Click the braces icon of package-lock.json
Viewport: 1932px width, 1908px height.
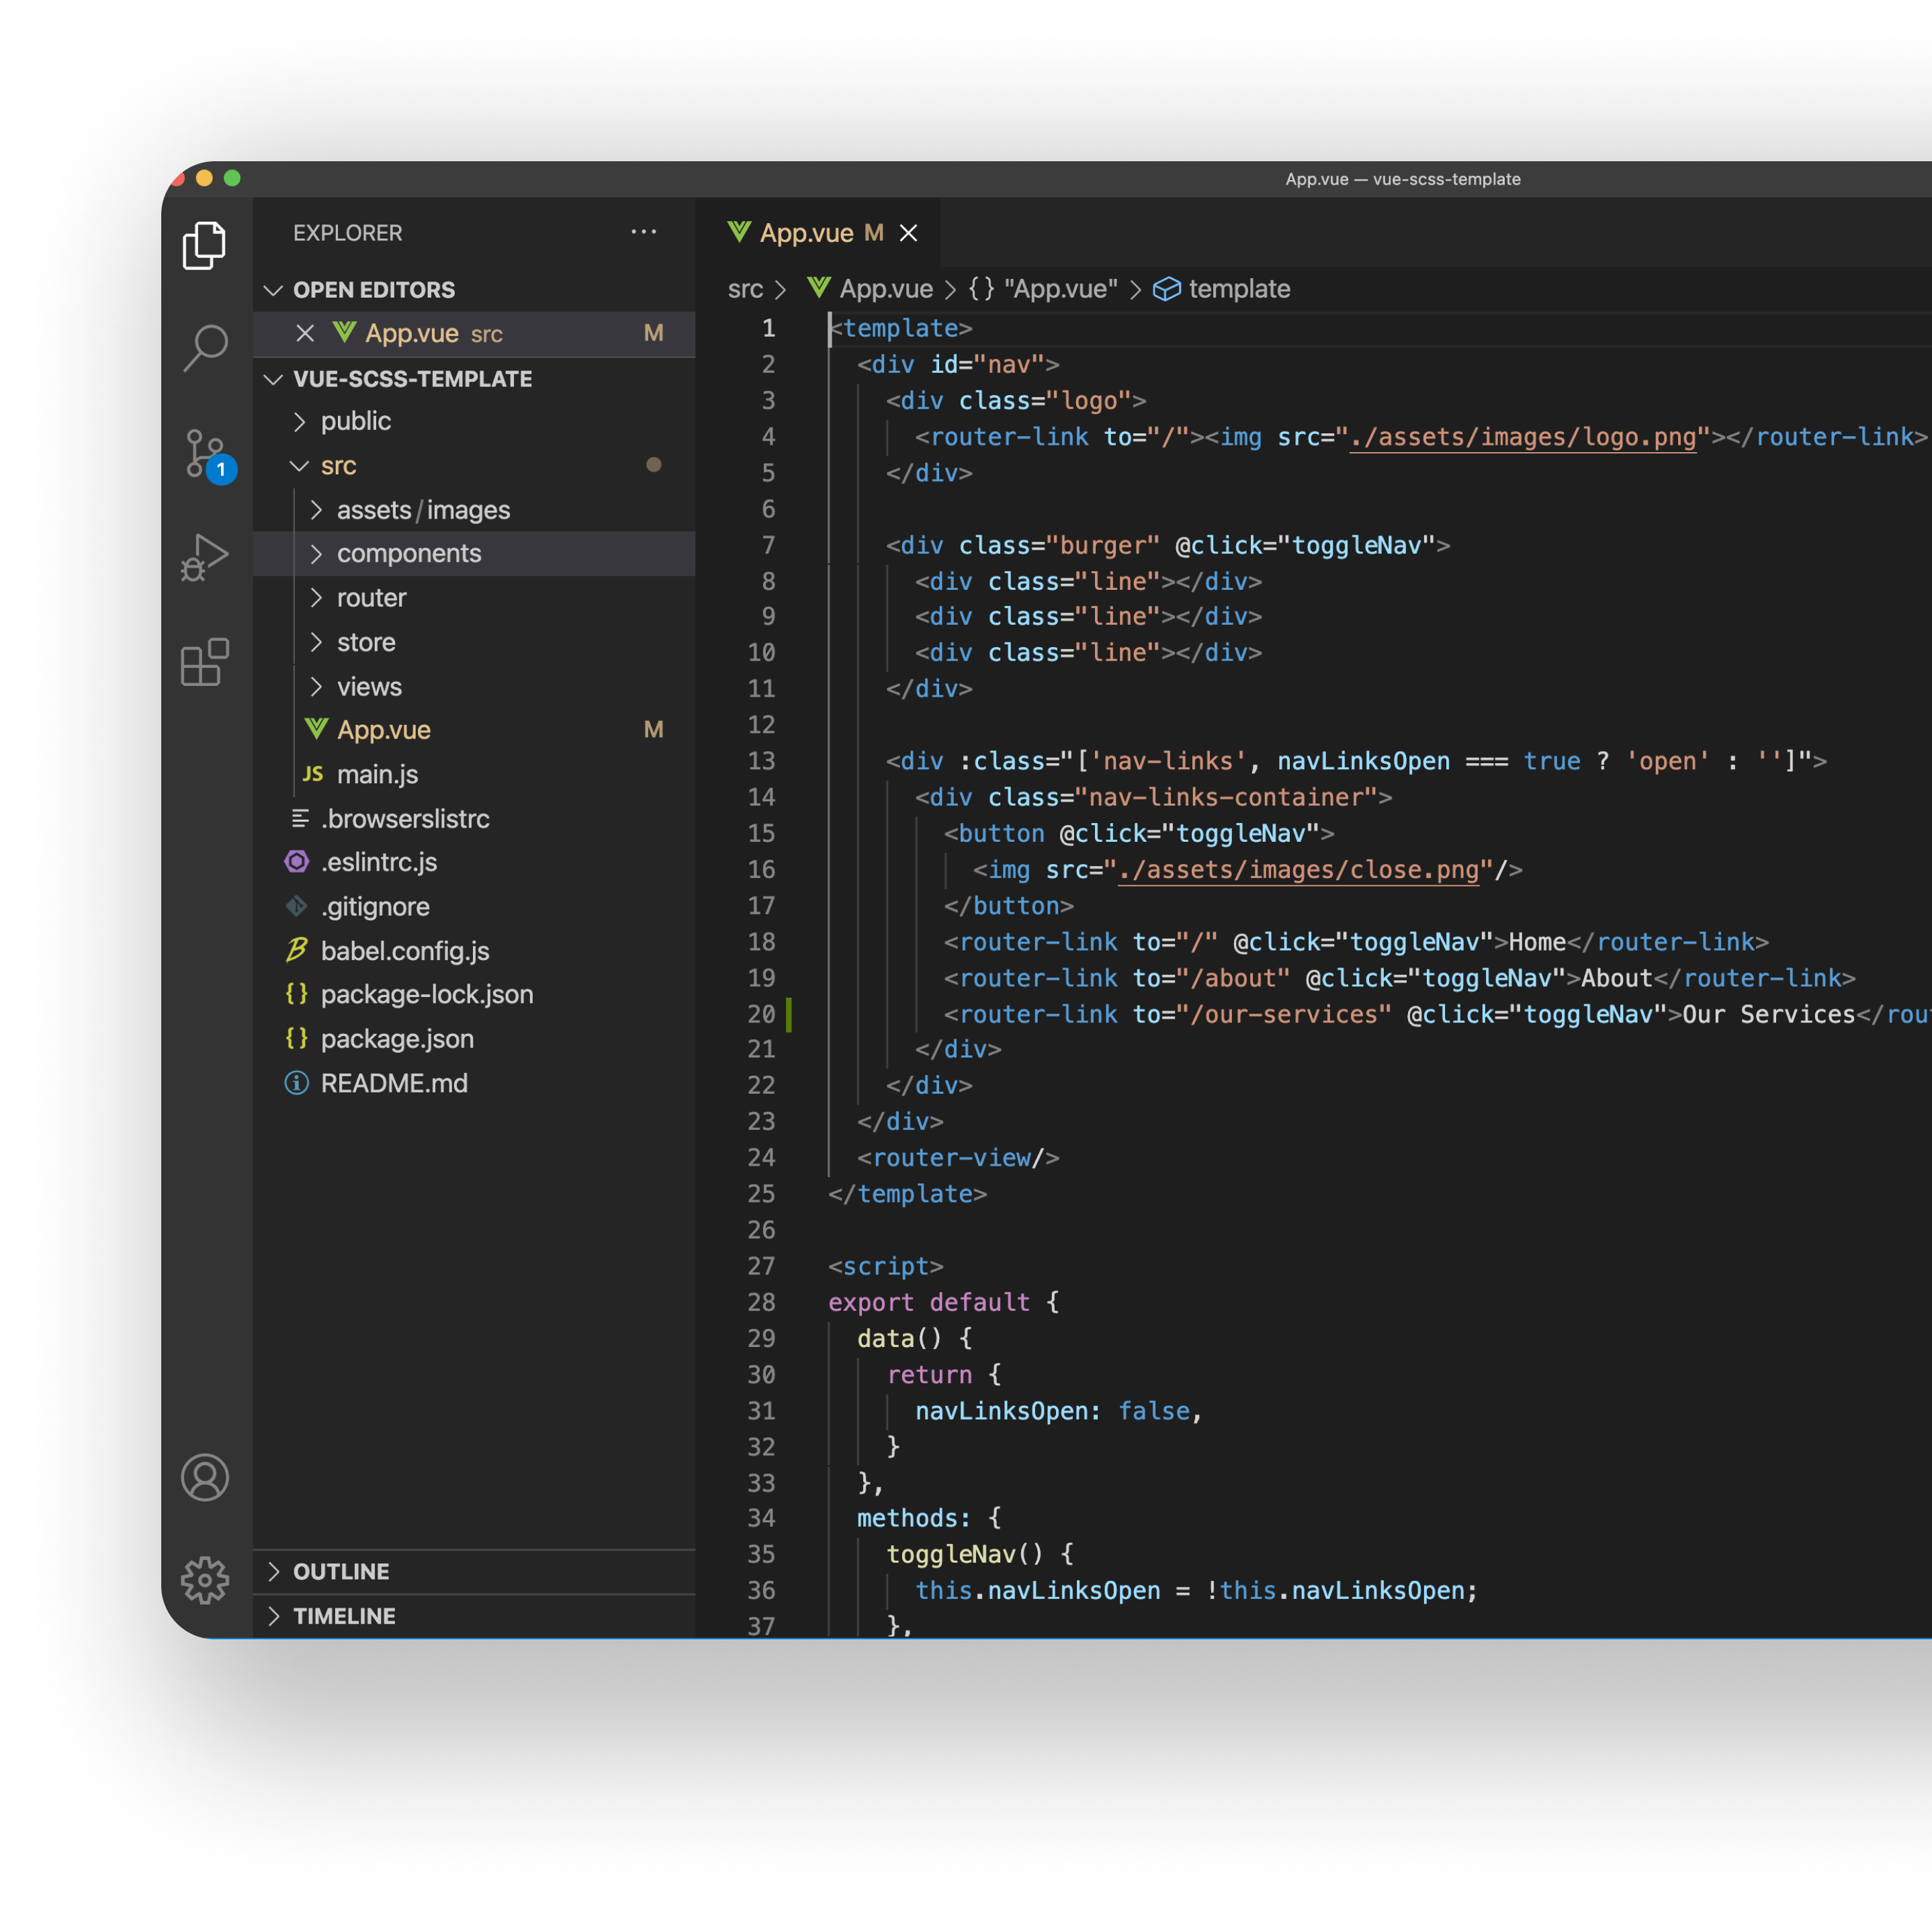click(296, 993)
